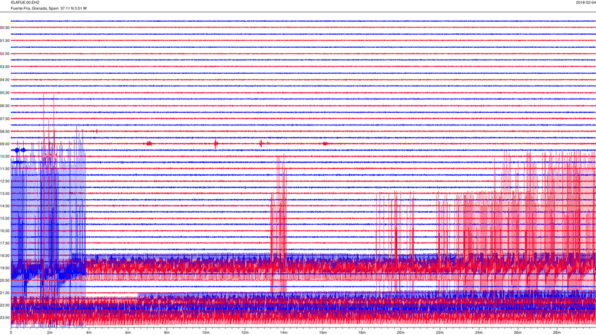This screenshot has height=335, width=596.
Task: Select the 18:30 time row label
Action: 5,256
